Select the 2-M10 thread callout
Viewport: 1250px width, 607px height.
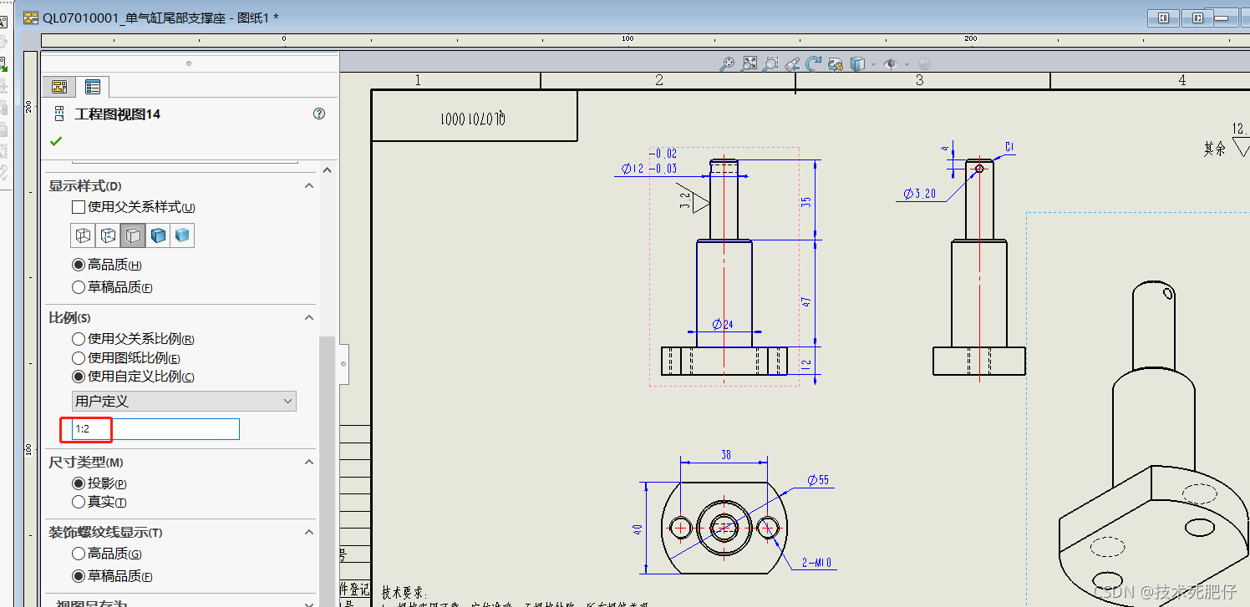click(x=819, y=563)
